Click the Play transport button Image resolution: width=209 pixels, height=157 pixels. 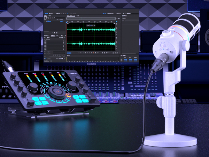pyautogui.click(x=81, y=53)
